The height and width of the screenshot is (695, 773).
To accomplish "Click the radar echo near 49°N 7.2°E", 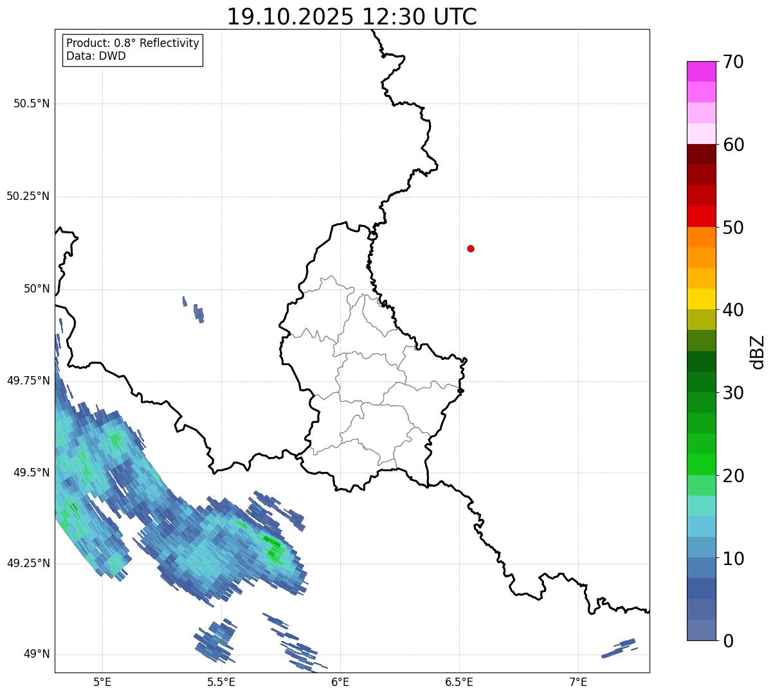I will [619, 647].
